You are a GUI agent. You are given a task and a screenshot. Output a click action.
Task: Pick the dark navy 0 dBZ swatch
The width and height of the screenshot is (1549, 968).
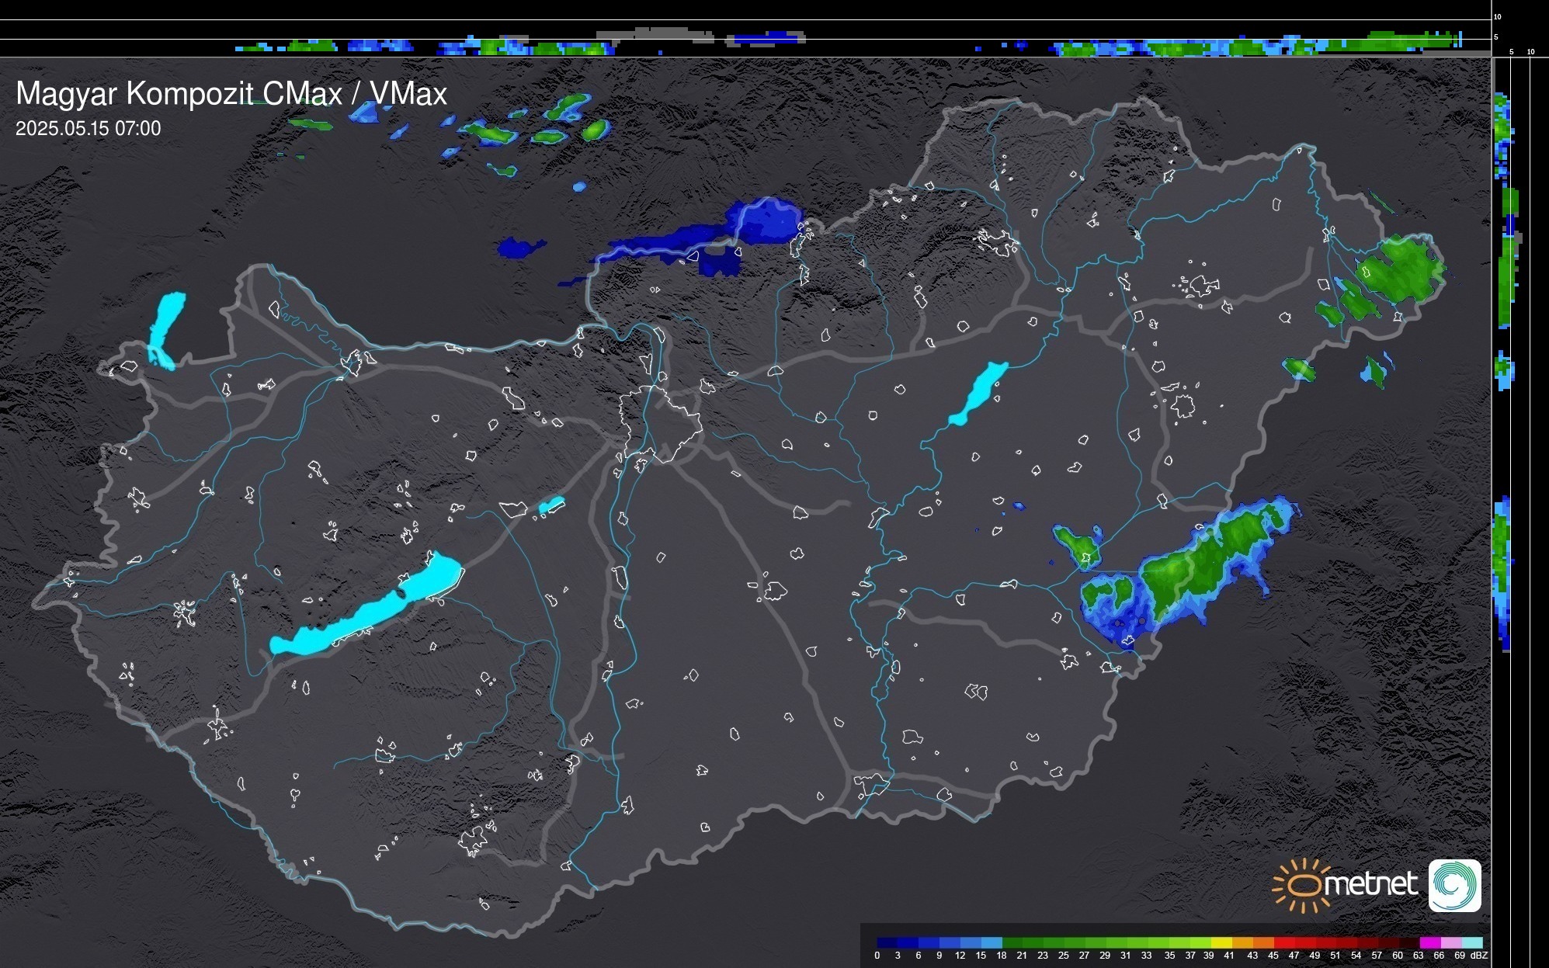point(887,942)
